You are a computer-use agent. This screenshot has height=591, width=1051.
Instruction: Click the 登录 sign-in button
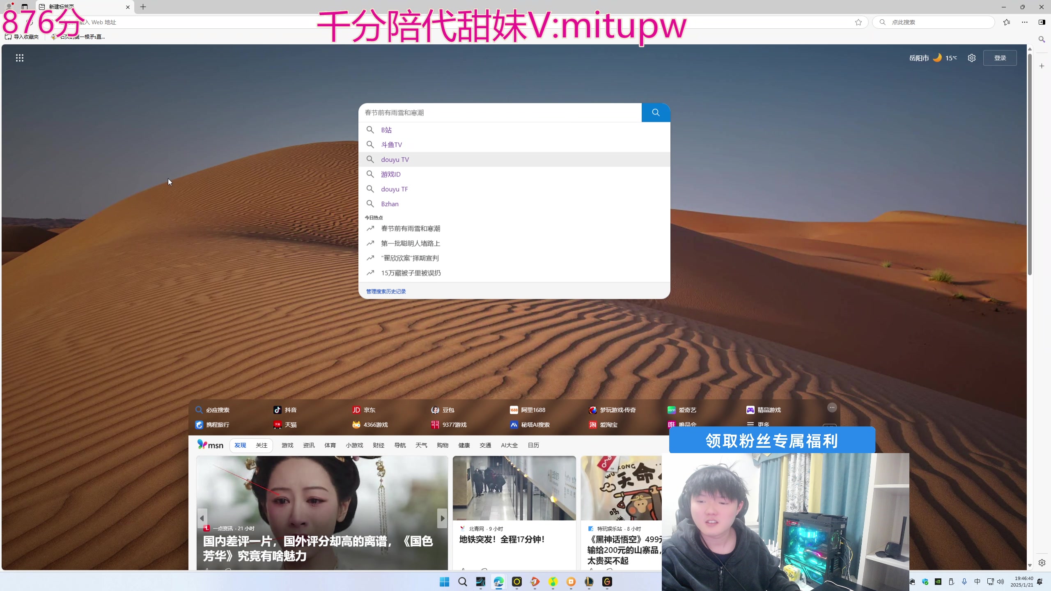click(1000, 58)
